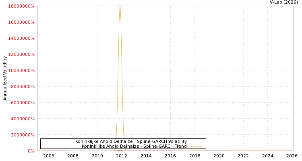This screenshot has width=302, height=161.
Task: Click the 2008 x-axis year label
Action: [x=73, y=156]
